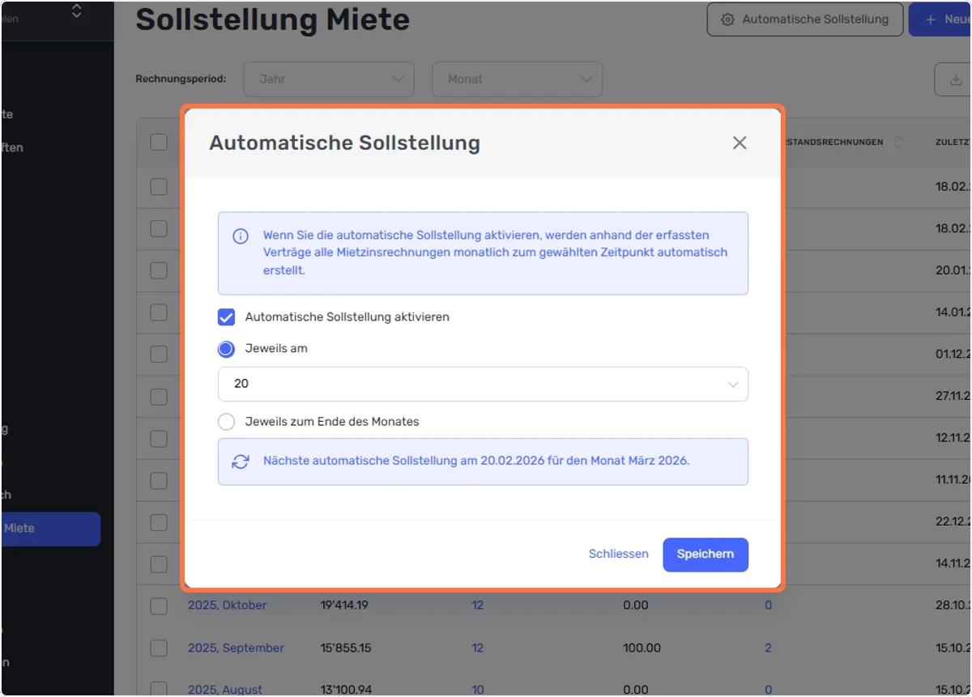Click the 10 link in the August row
Screen dimensions: 972x697
478,690
